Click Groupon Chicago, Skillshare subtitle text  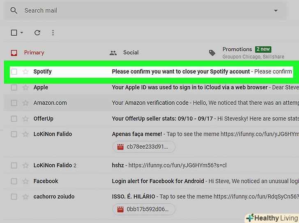pyautogui.click(x=253, y=57)
